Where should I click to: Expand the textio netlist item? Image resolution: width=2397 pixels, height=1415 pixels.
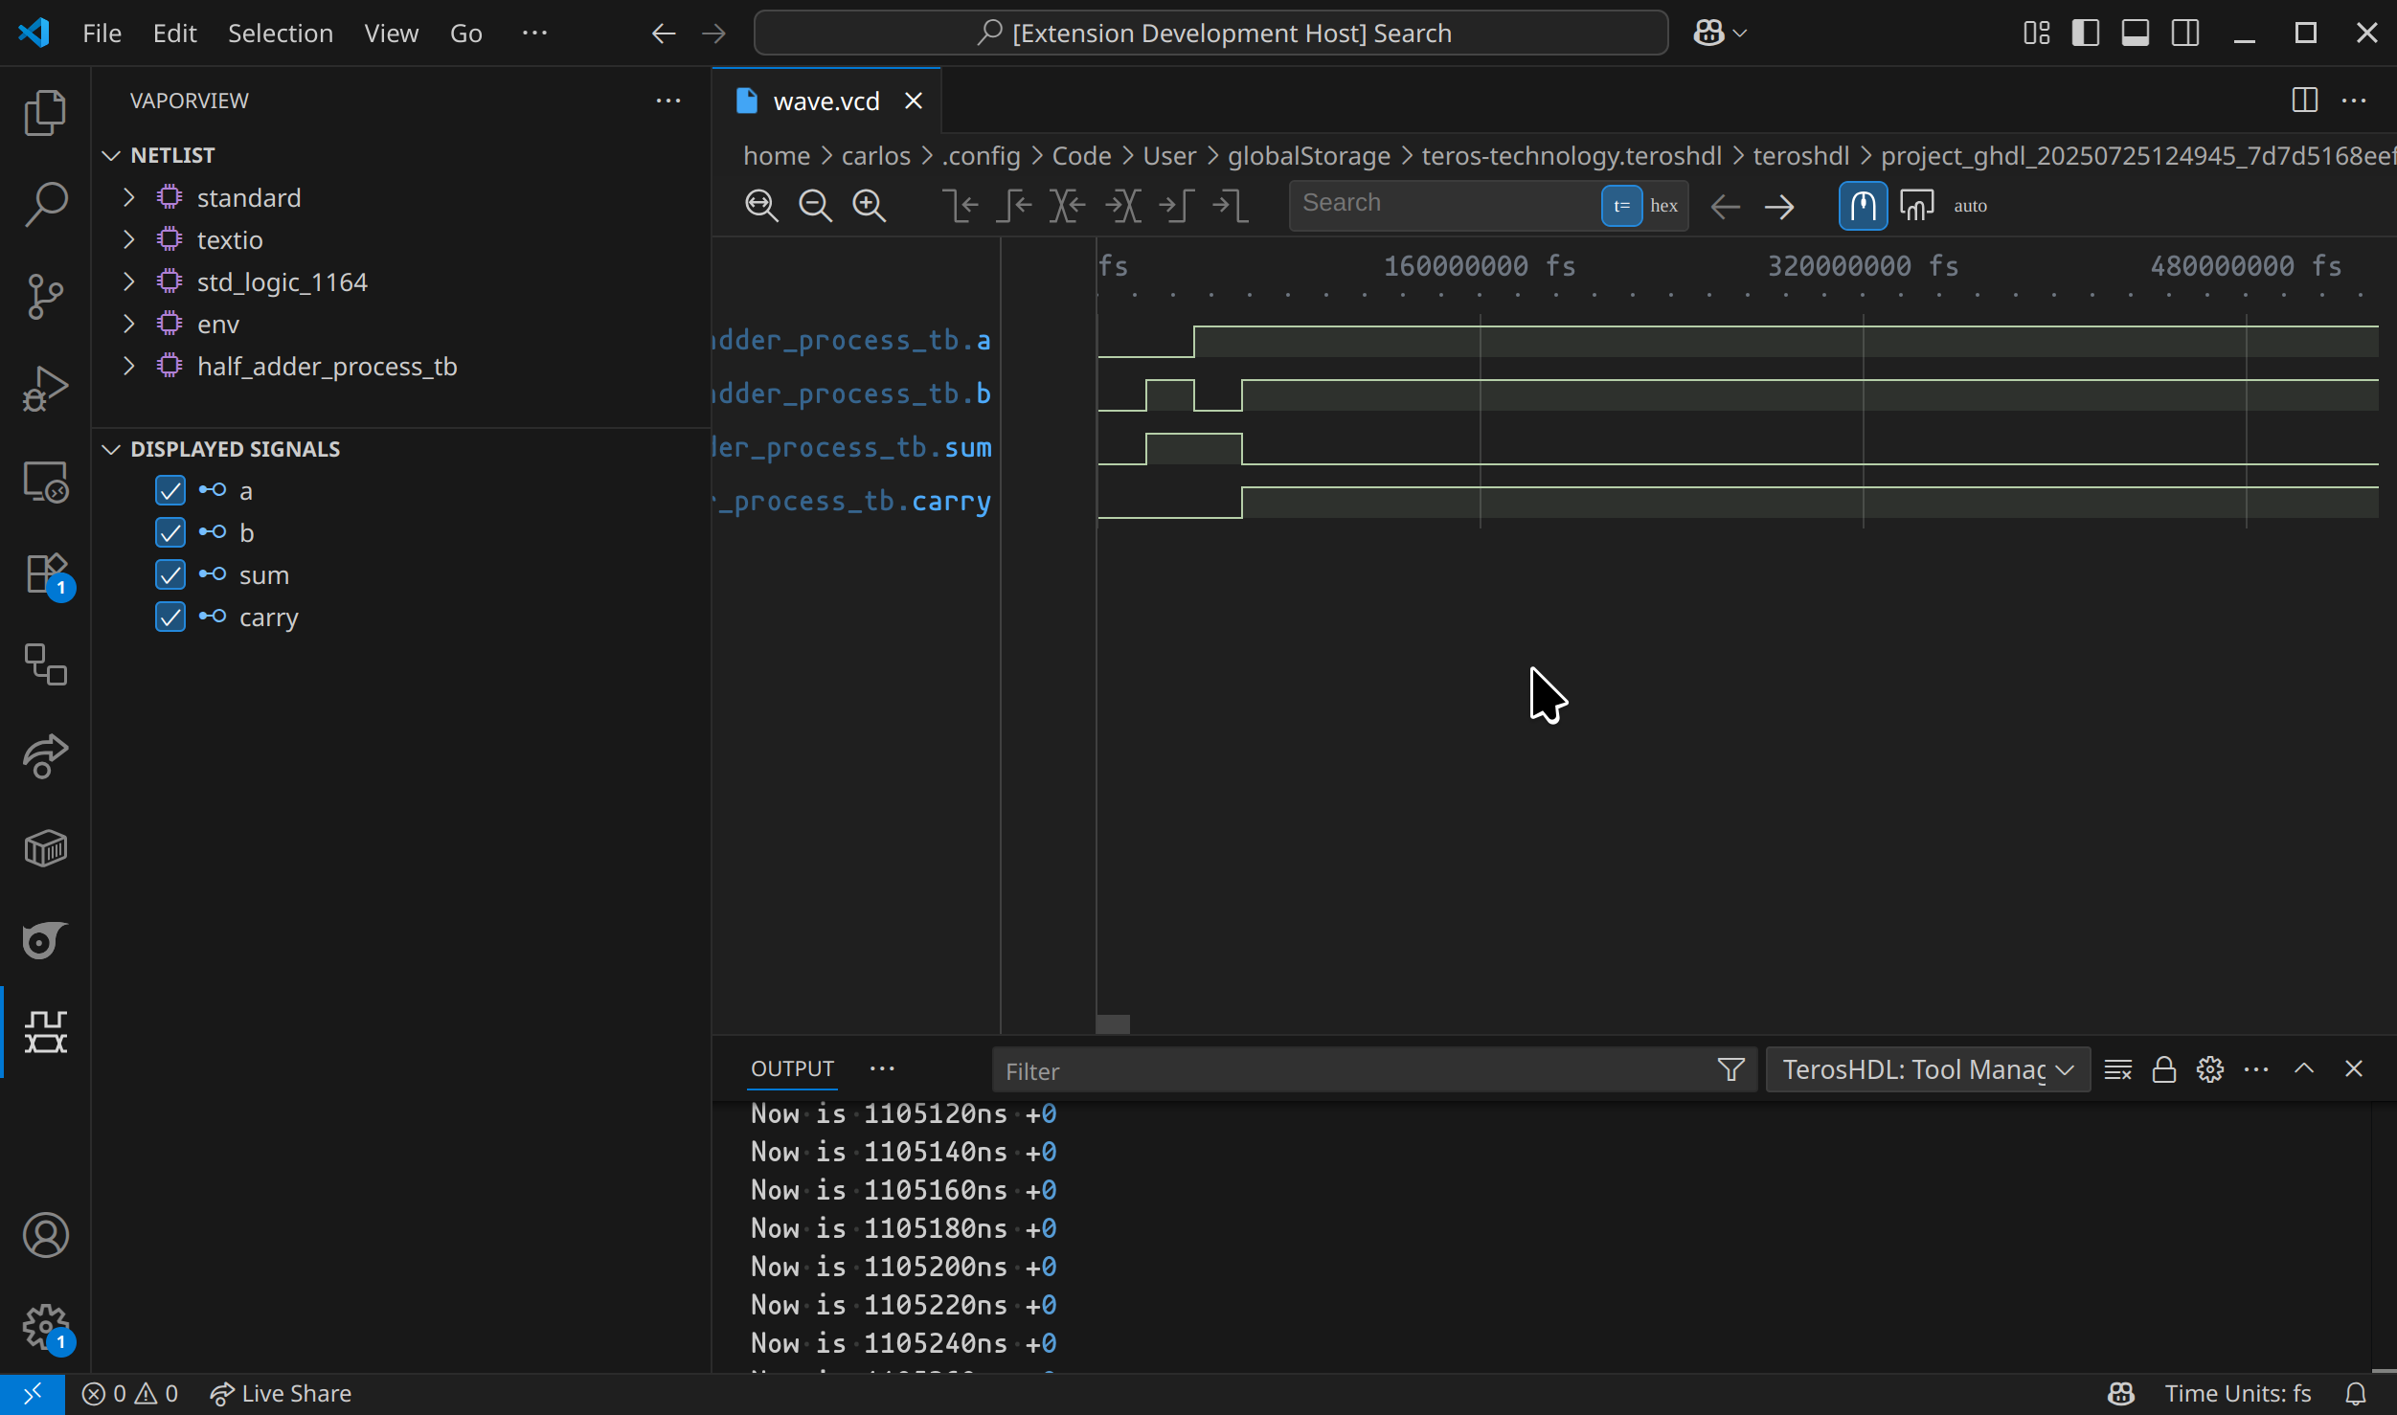[129, 239]
